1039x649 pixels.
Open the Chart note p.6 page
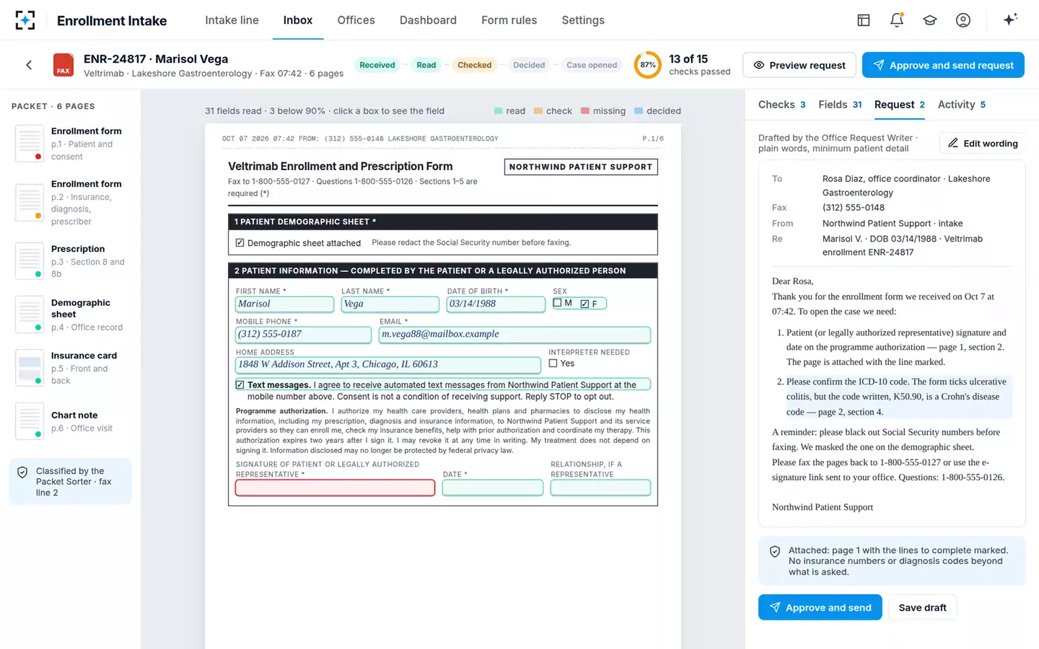coord(70,421)
